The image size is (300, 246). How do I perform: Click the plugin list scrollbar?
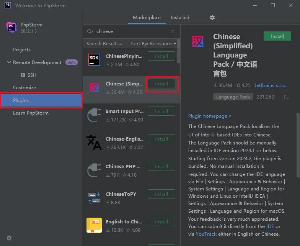[178, 51]
